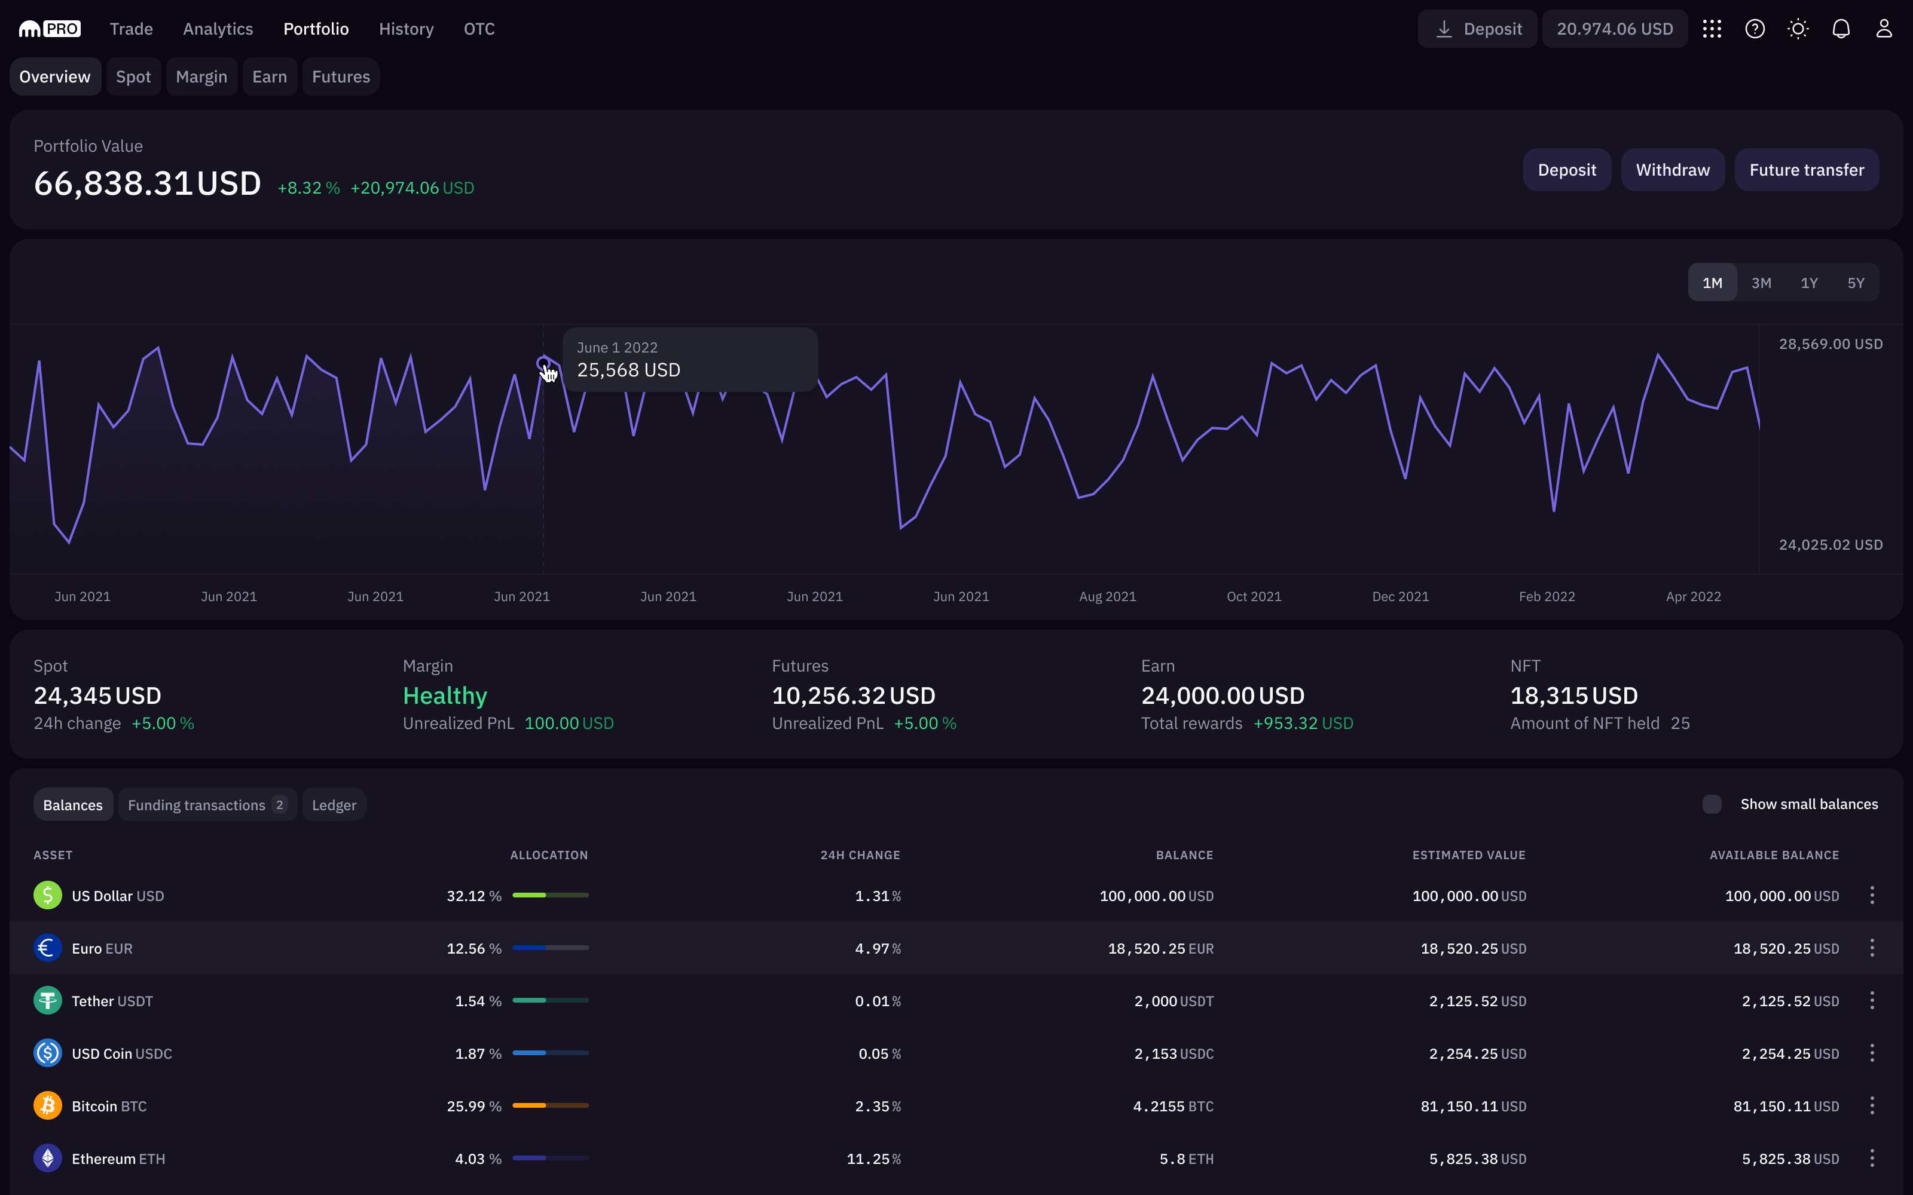Click the US Dollar allocation bar

point(551,896)
